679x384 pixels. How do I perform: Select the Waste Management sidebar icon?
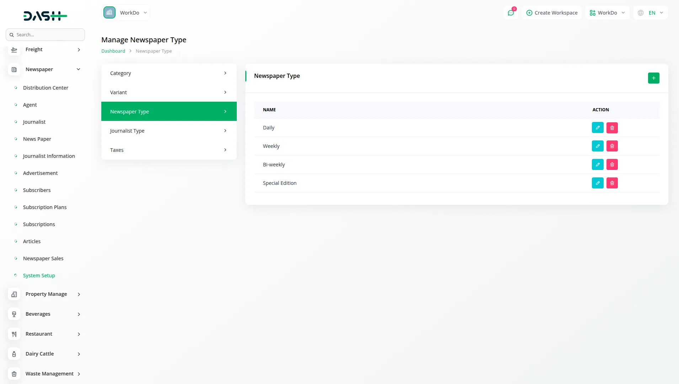pos(14,374)
